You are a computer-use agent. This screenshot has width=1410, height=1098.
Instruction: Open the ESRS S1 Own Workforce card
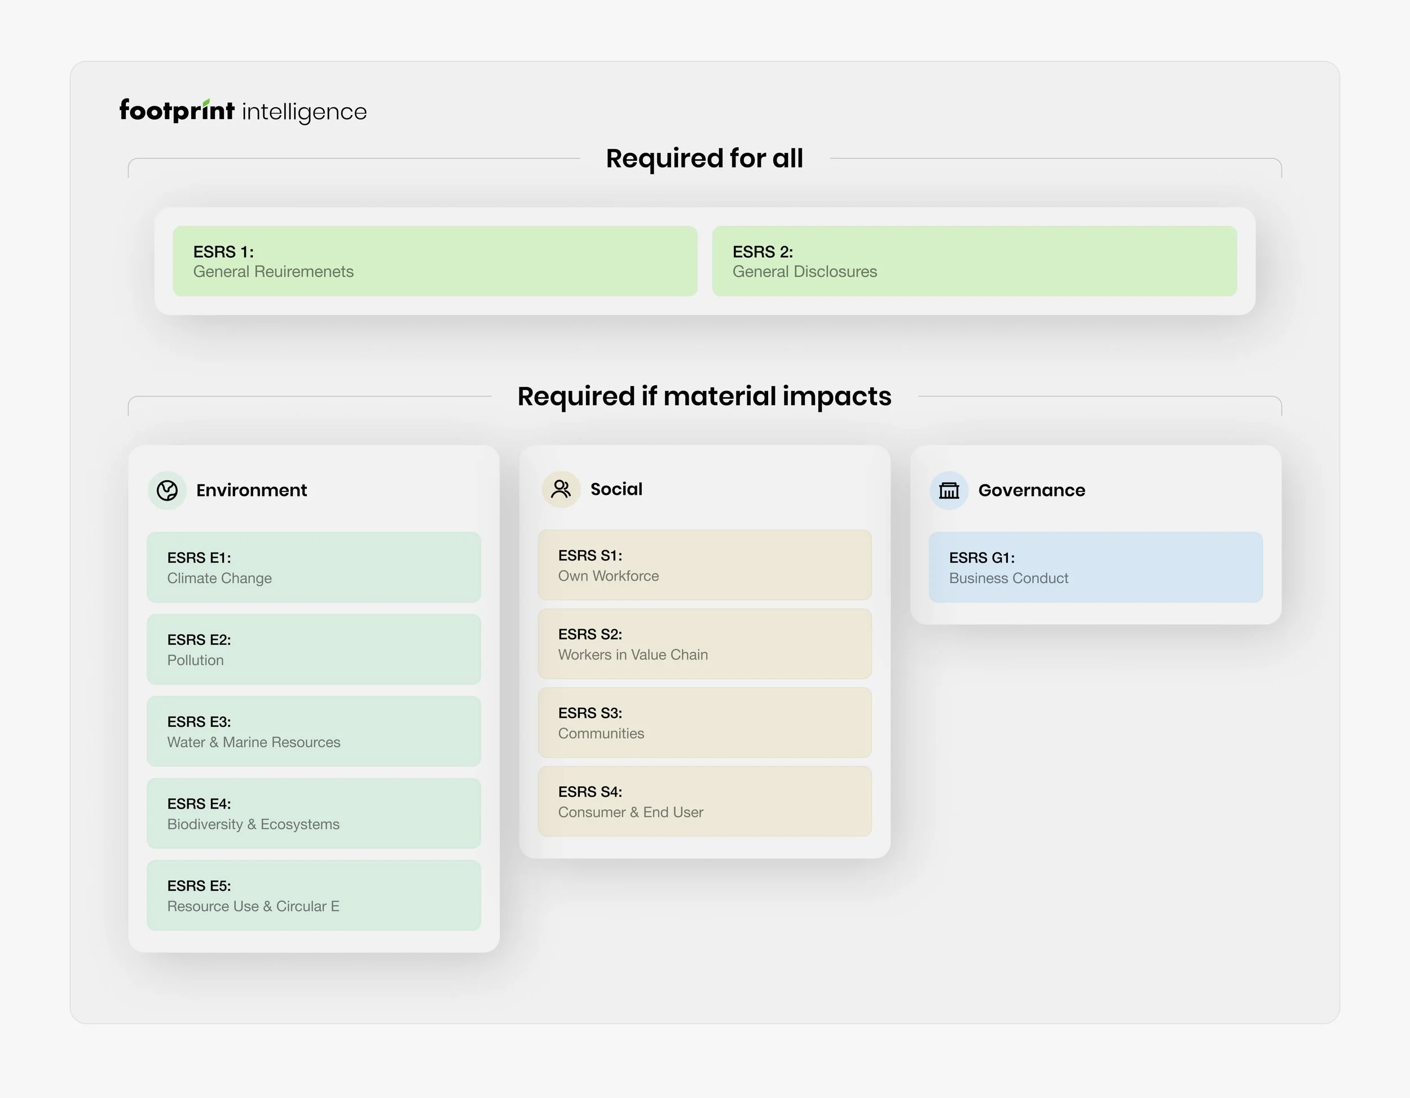tap(704, 565)
